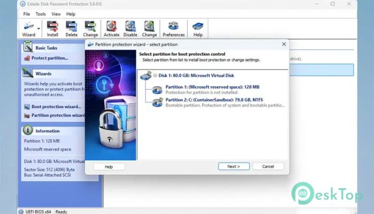374x214 pixels.
Task: Click 'Microsoft reserved space' in Information panel
Action: pos(48,149)
